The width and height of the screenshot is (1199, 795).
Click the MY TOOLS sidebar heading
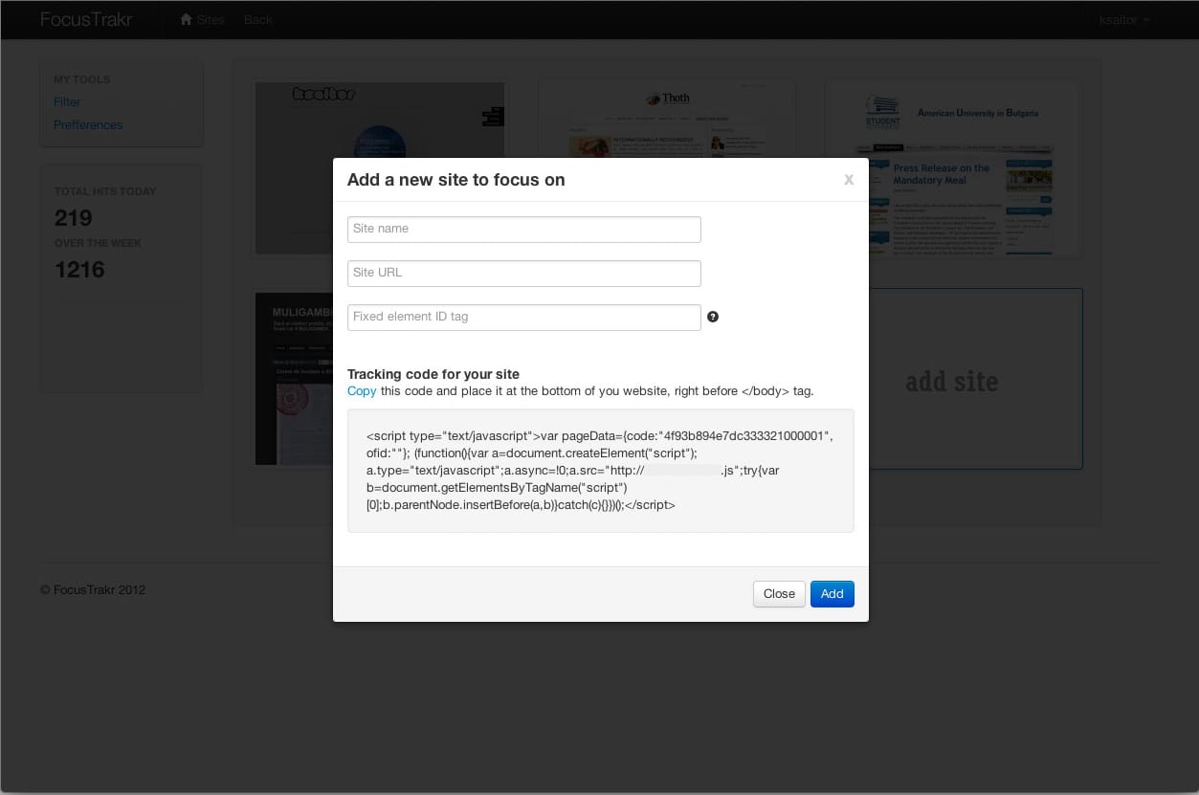tap(82, 79)
